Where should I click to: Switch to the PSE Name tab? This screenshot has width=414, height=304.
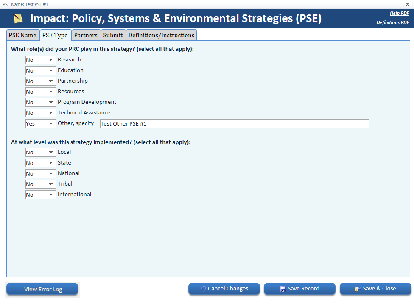(22, 35)
